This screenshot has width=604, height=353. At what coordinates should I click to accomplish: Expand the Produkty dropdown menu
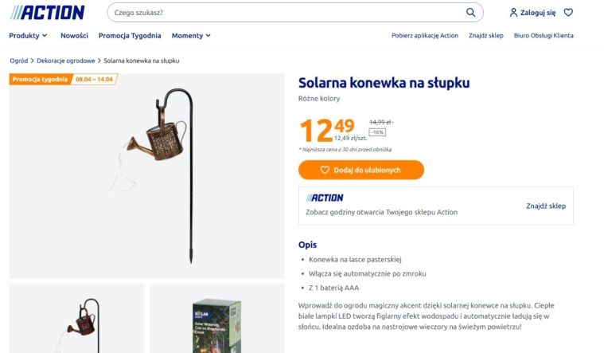(28, 36)
